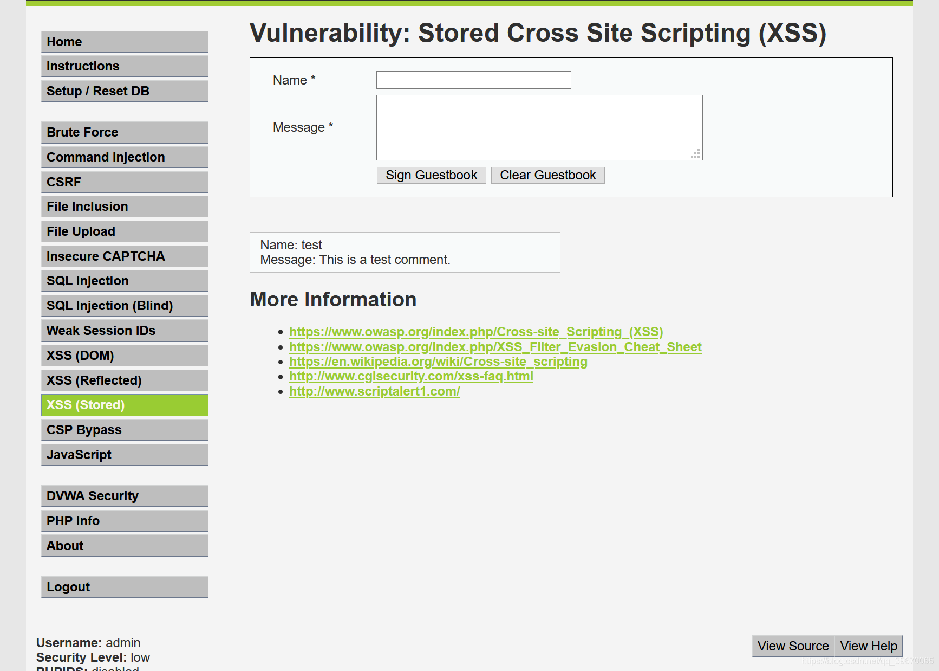Select Weak Session IDs module
Image resolution: width=939 pixels, height=671 pixels.
pyautogui.click(x=125, y=331)
